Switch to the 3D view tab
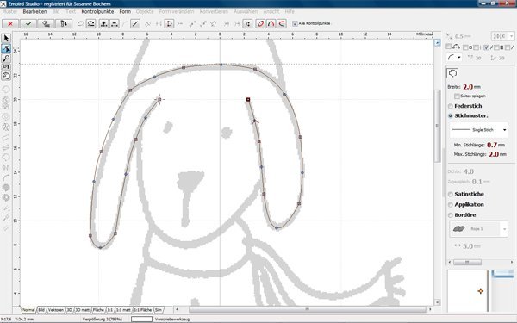The image size is (517, 323). point(70,310)
